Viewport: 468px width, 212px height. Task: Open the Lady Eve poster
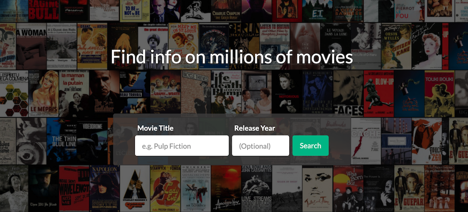[x=165, y=189]
